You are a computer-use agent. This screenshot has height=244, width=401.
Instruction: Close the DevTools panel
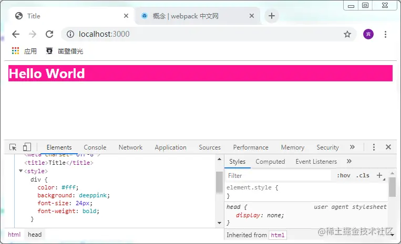388,147
